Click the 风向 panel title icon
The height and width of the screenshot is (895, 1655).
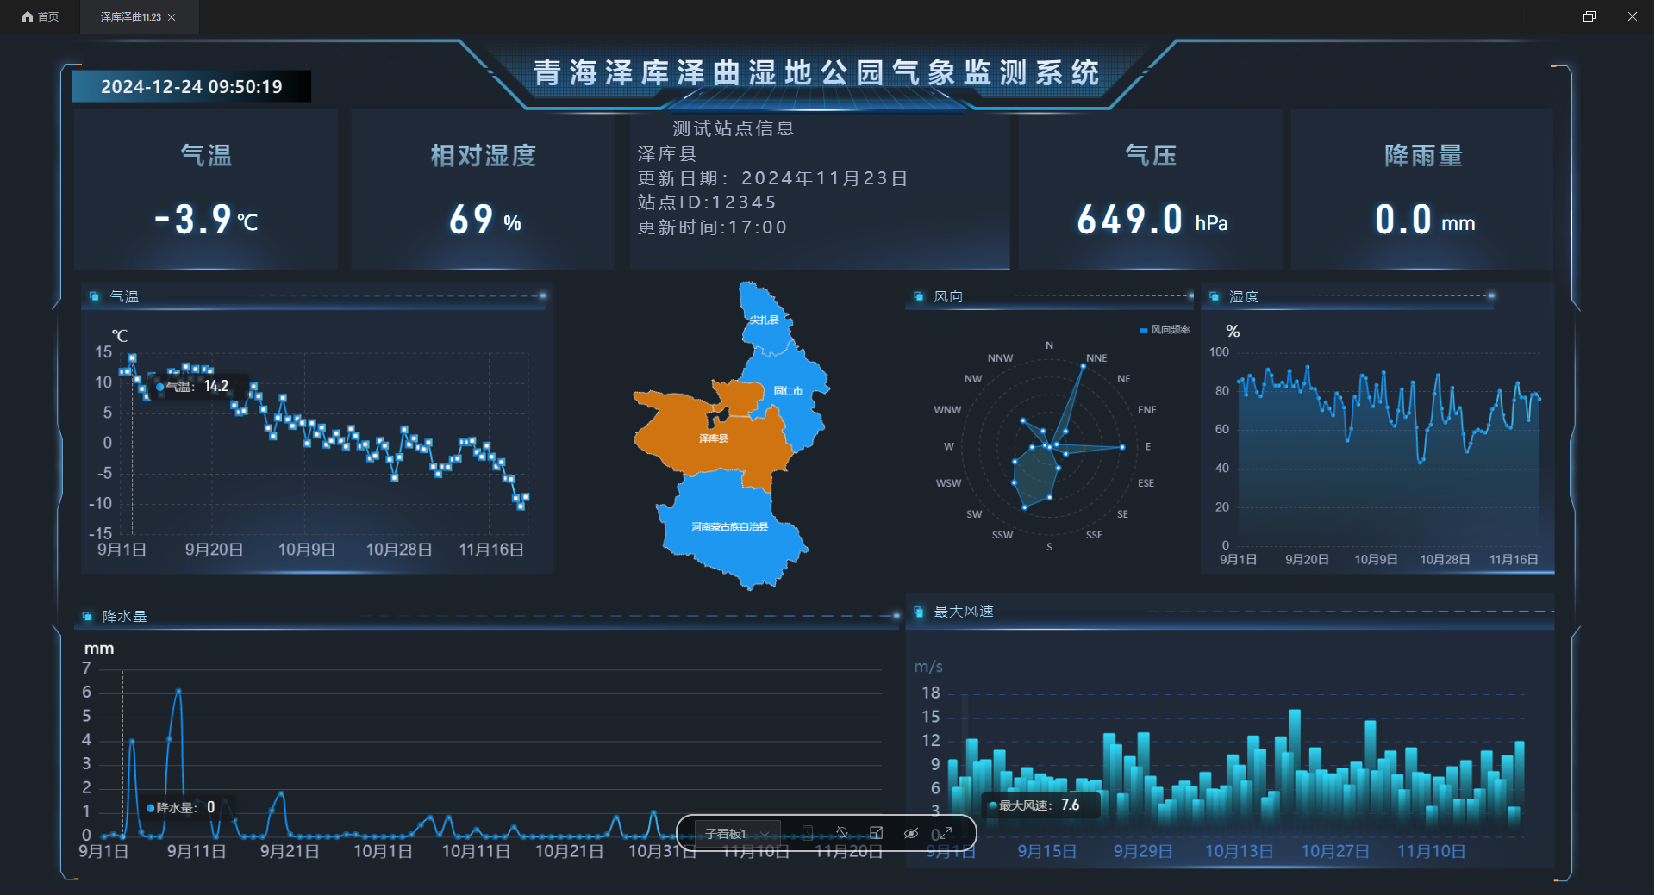[919, 296]
